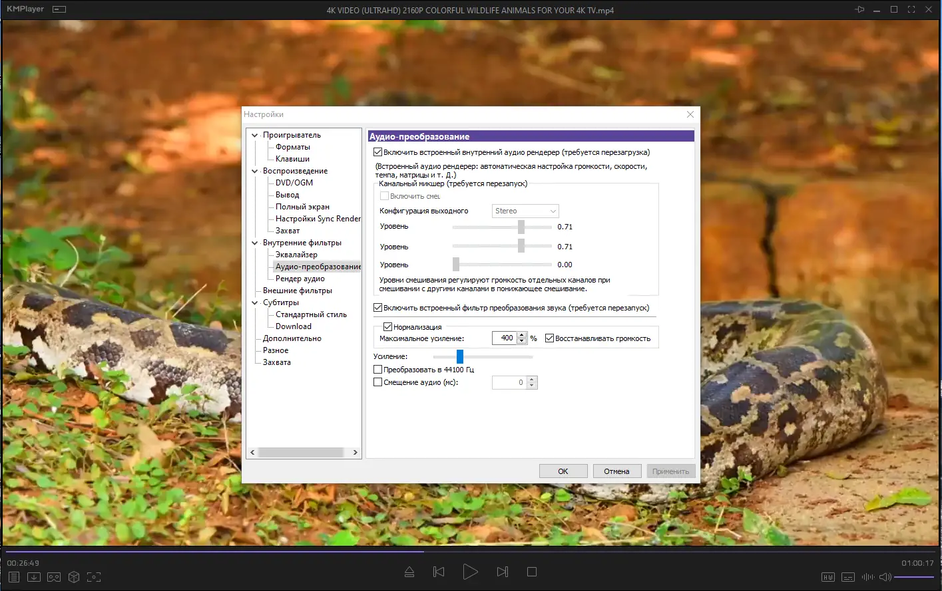Image resolution: width=942 pixels, height=591 pixels.
Task: Mute sound with the speaker icon
Action: click(885, 577)
